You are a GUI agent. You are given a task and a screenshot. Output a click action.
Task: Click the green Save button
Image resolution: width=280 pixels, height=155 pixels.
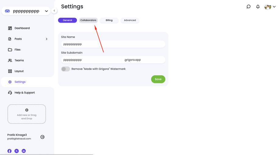click(158, 79)
